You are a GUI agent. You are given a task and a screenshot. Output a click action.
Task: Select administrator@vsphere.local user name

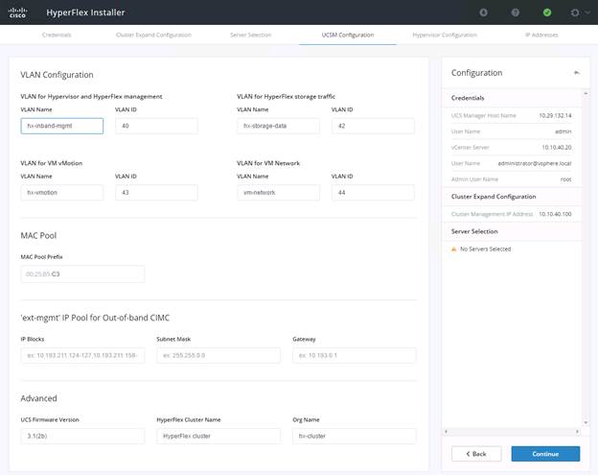tap(535, 163)
